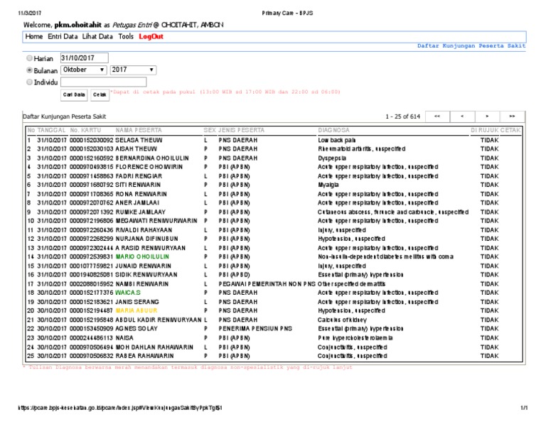The image size is (546, 422).
Task: Click the red LogOut link
Action: point(151,36)
